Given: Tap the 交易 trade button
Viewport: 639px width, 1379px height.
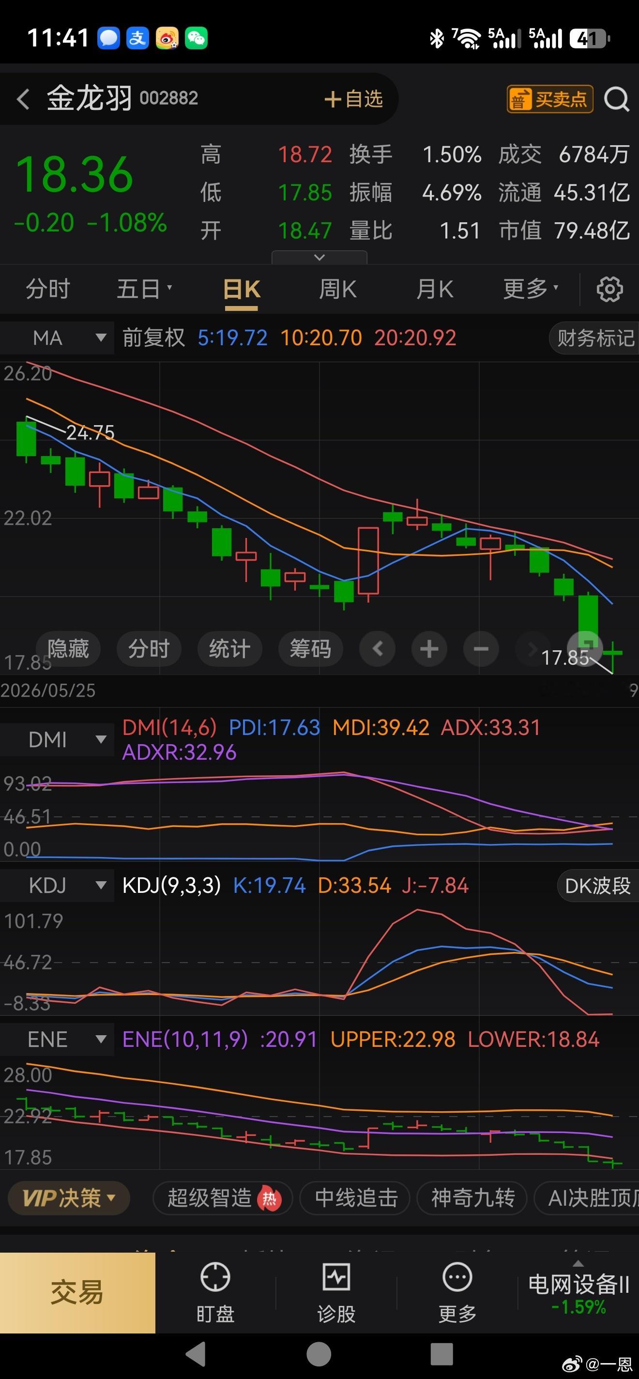Looking at the screenshot, I should [77, 1292].
